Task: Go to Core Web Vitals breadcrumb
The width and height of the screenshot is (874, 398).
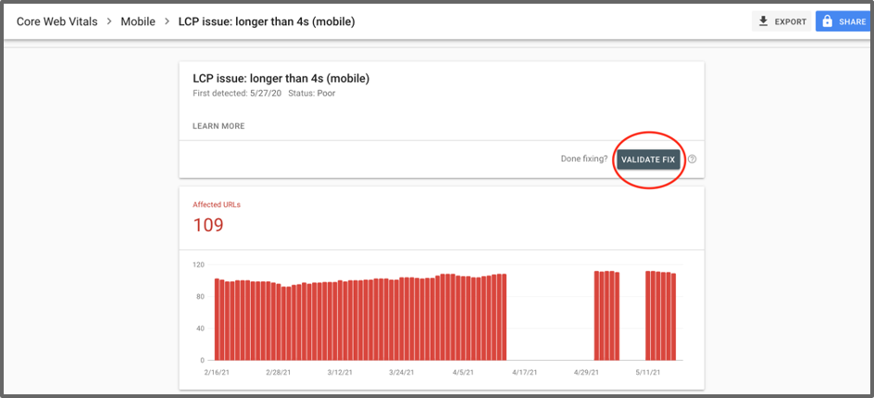Action: 56,21
